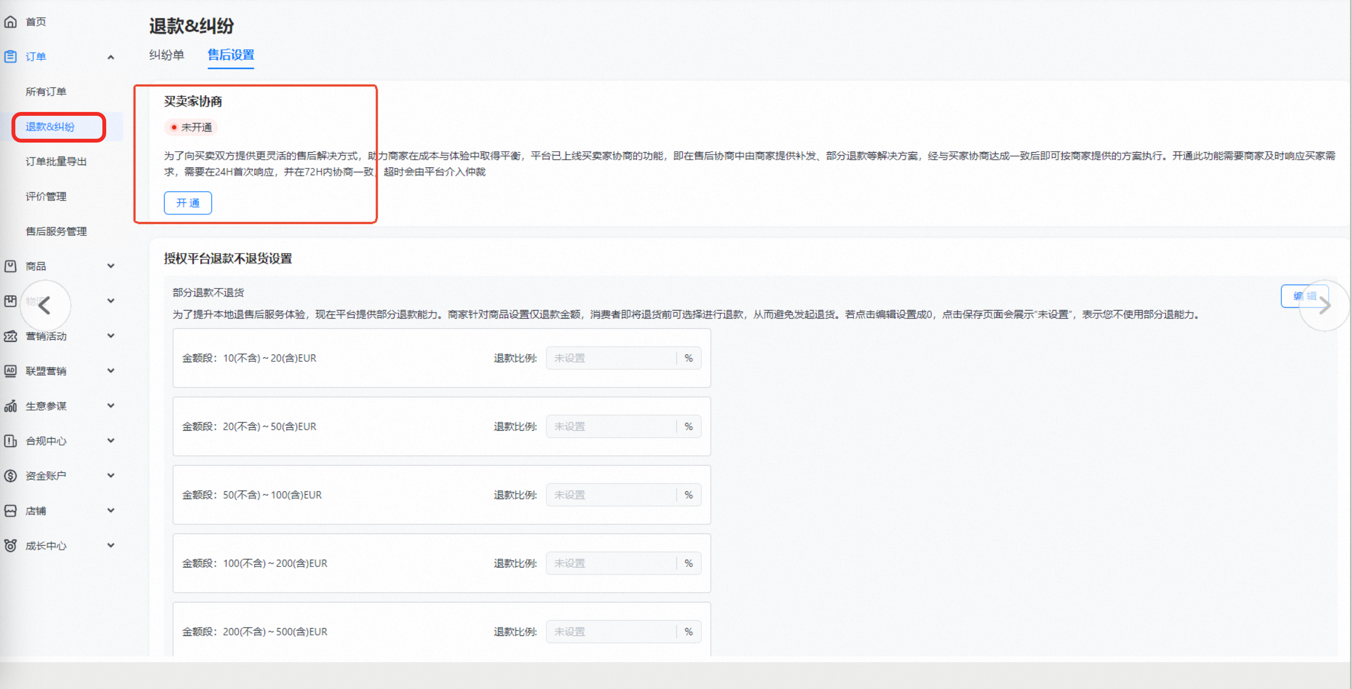Click the products bag icon
The image size is (1352, 689).
pyautogui.click(x=11, y=266)
